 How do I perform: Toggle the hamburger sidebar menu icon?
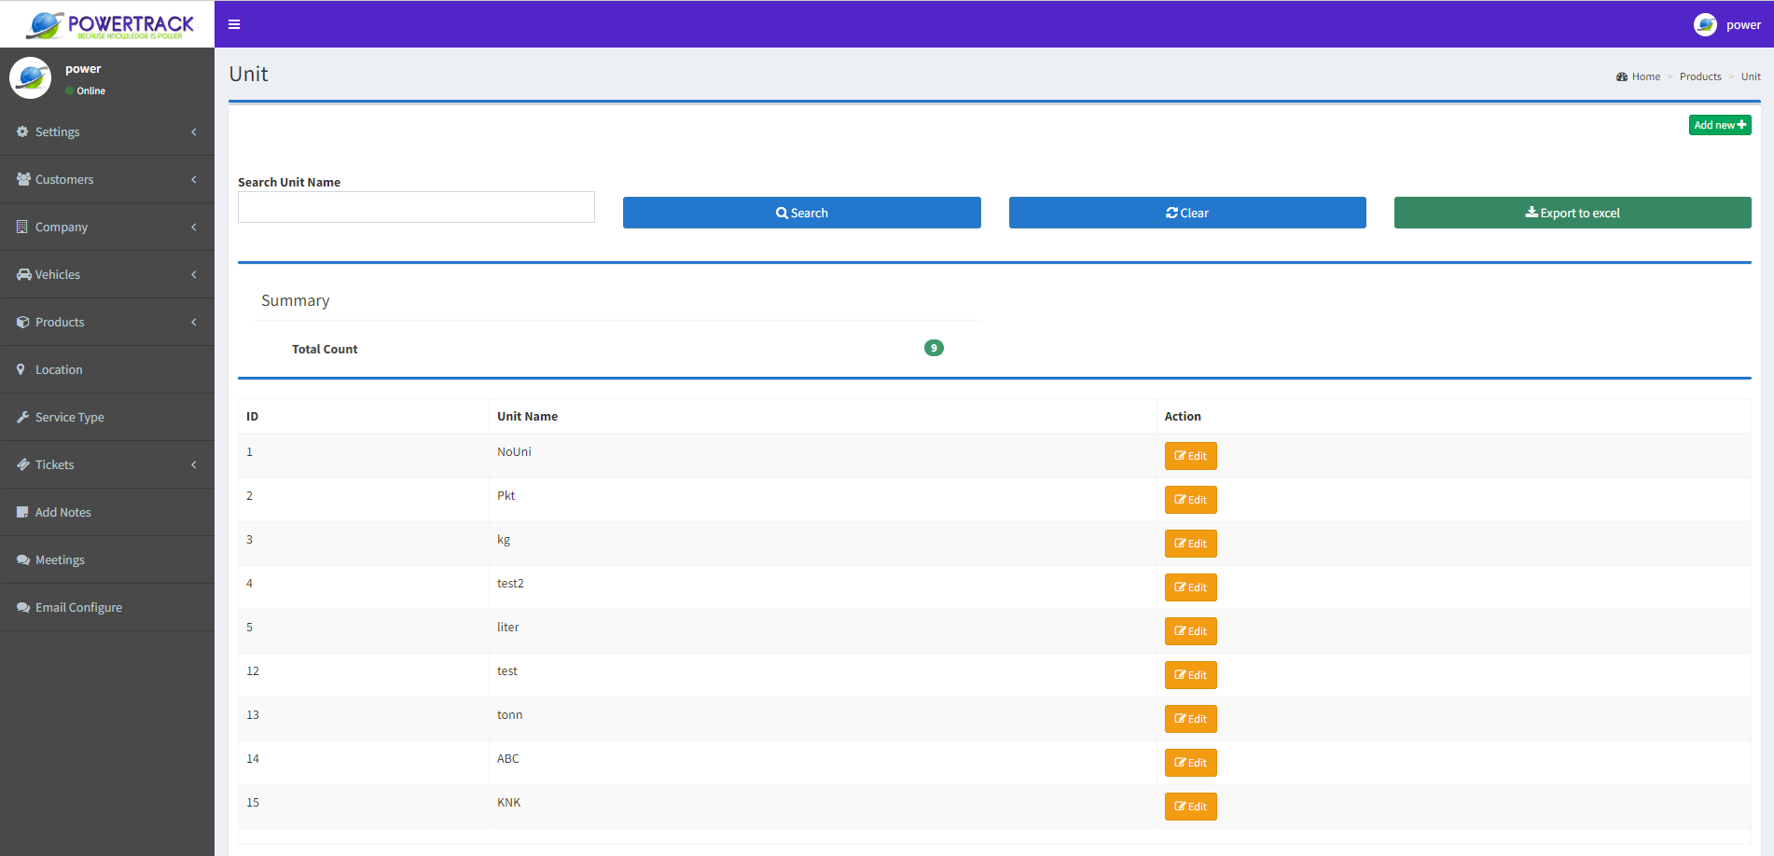coord(234,24)
